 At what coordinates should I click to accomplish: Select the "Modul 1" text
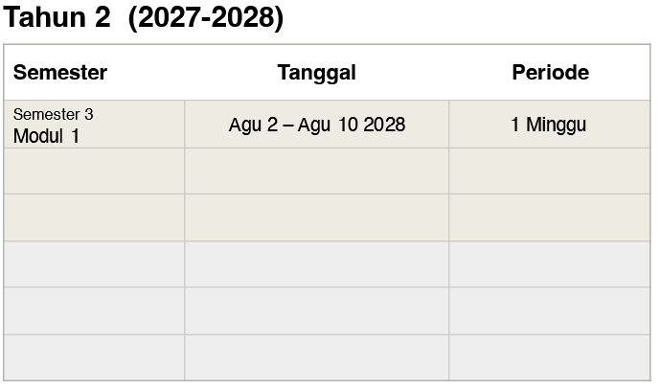(46, 136)
